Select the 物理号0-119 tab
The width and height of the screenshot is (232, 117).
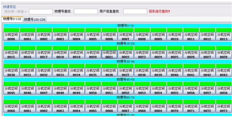pos(12,19)
